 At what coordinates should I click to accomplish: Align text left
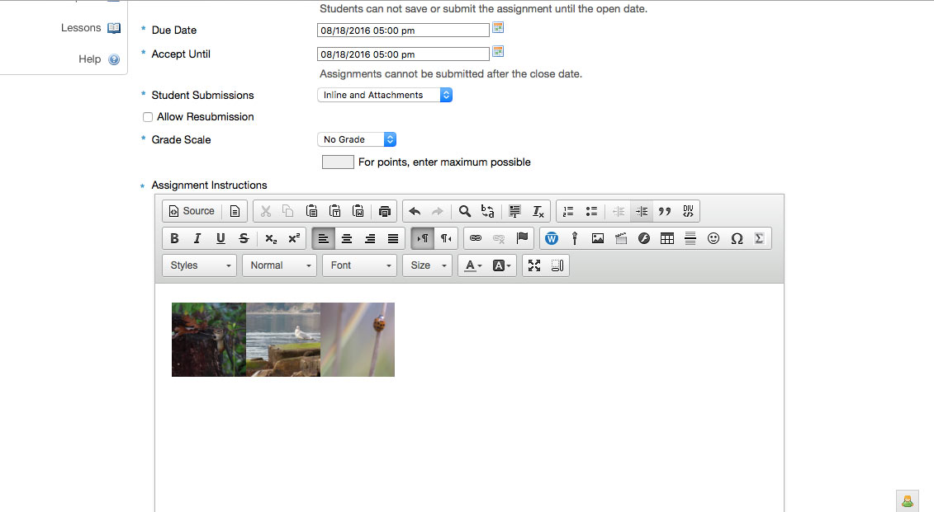point(324,238)
